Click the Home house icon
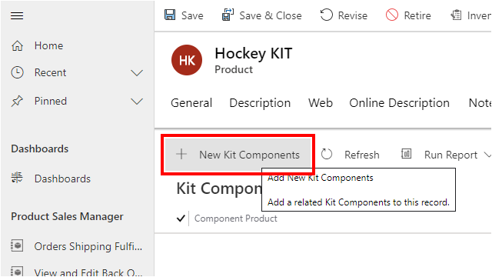492x277 pixels. (x=17, y=45)
